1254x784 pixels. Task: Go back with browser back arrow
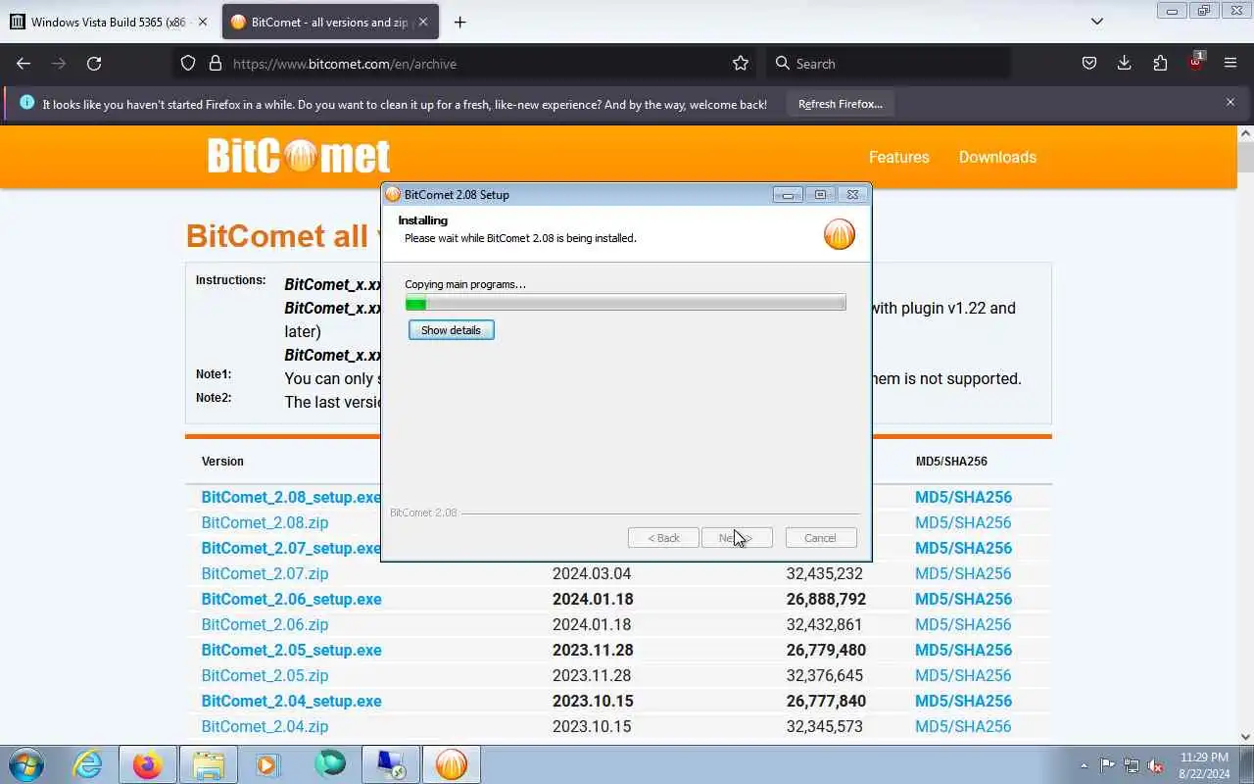pyautogui.click(x=24, y=63)
